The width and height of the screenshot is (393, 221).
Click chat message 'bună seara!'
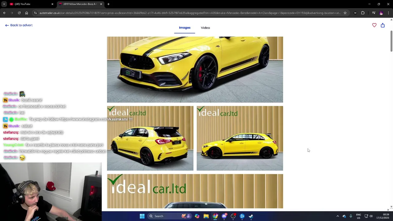click(x=32, y=100)
